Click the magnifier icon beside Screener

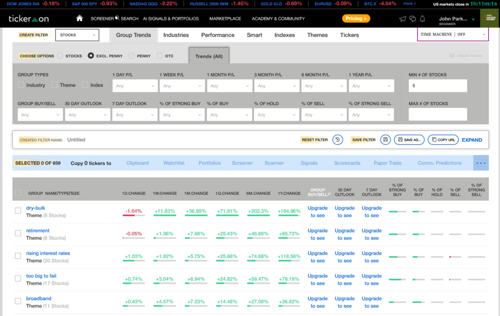[117, 18]
